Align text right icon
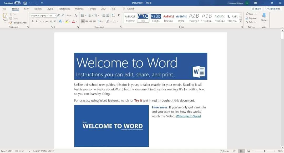Screen dimensions: 284x153 (x=90, y=21)
